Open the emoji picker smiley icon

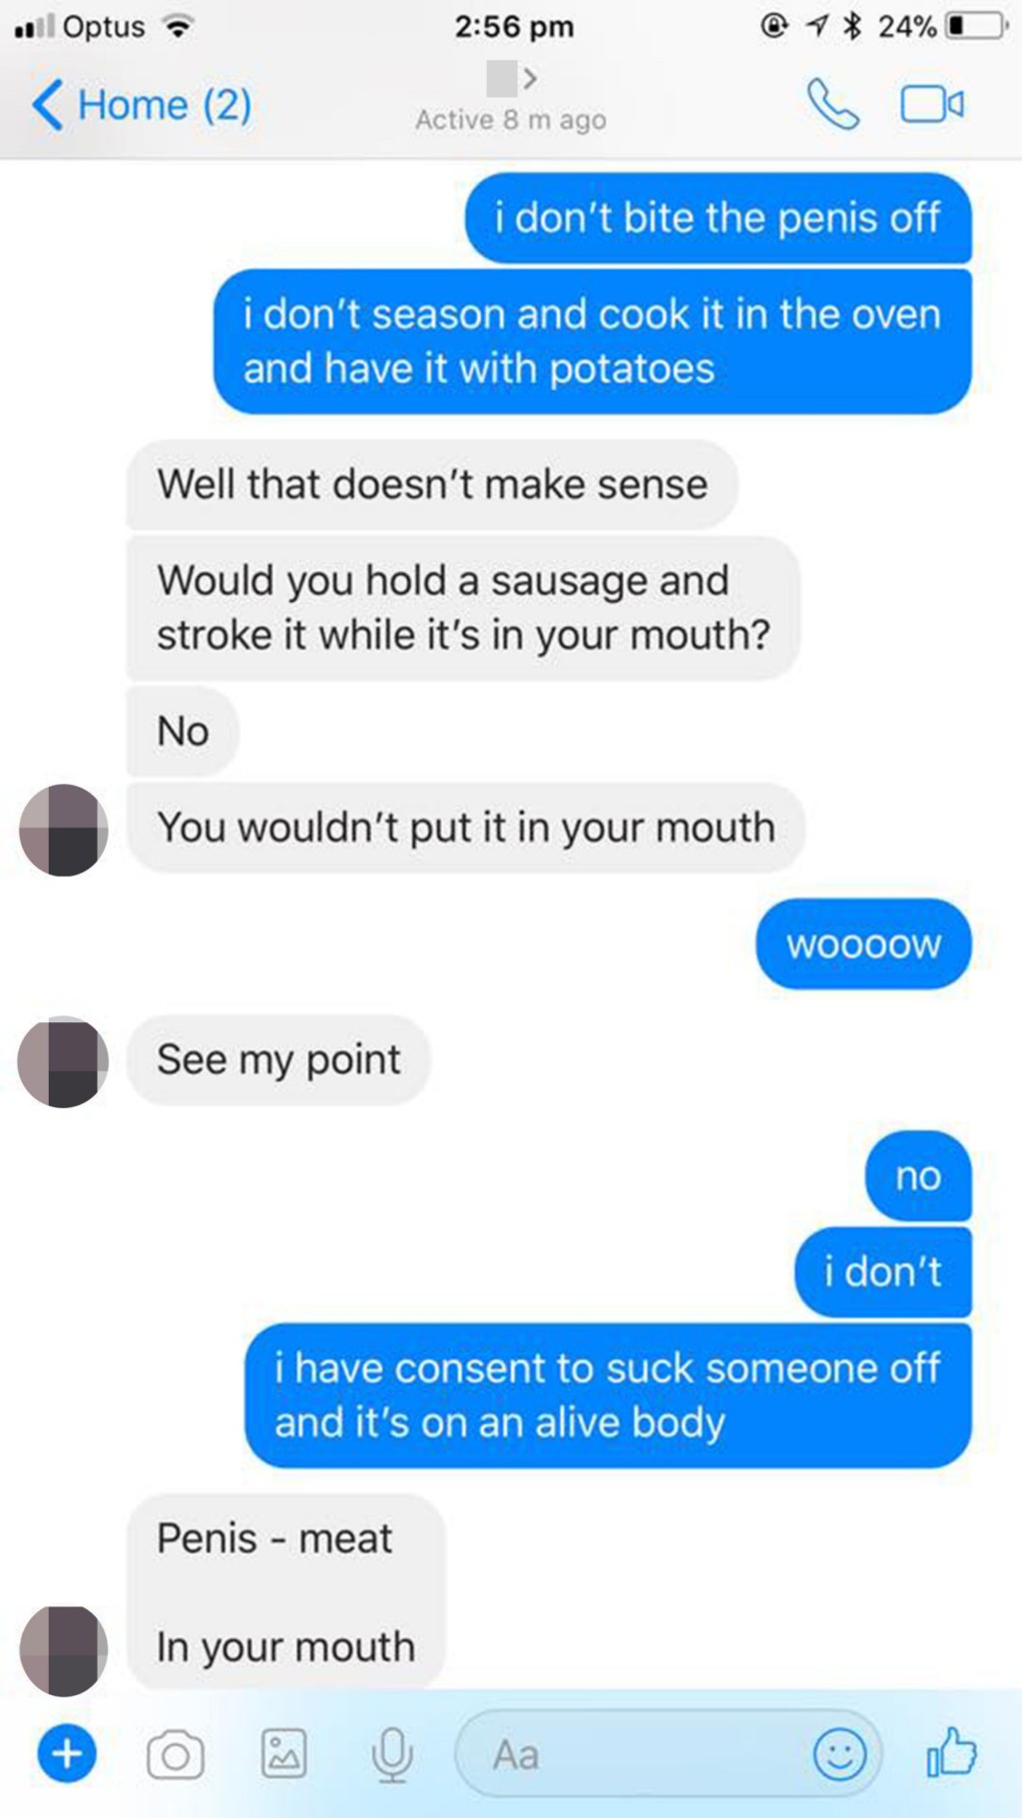pos(839,1754)
